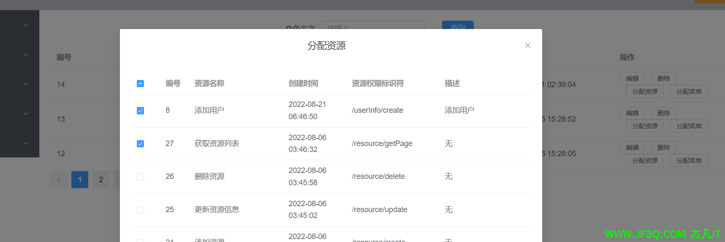Click the role name input field

point(373,25)
